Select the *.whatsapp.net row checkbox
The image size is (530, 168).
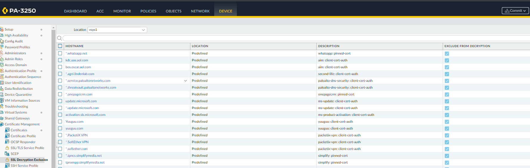60,53
